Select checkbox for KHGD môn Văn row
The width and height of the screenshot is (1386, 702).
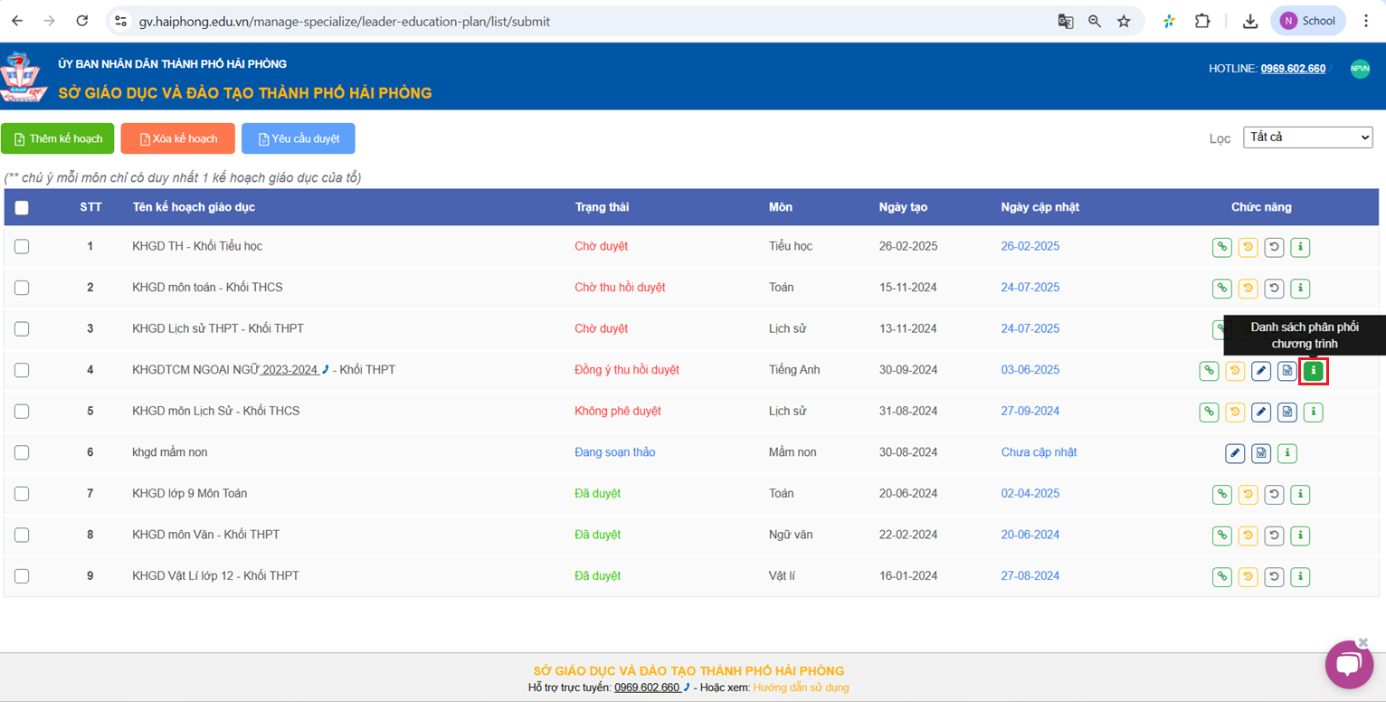[x=22, y=536]
